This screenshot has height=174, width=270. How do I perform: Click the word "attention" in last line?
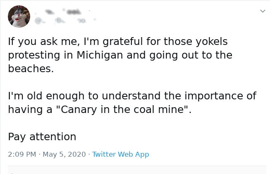coord(53,137)
